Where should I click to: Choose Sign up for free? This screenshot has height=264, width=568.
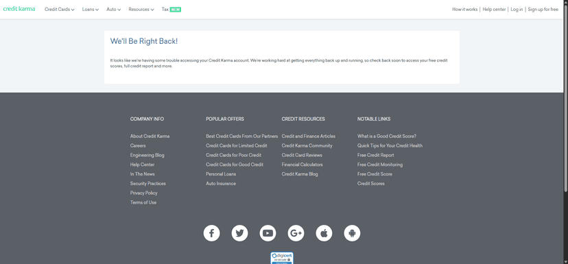click(x=543, y=10)
